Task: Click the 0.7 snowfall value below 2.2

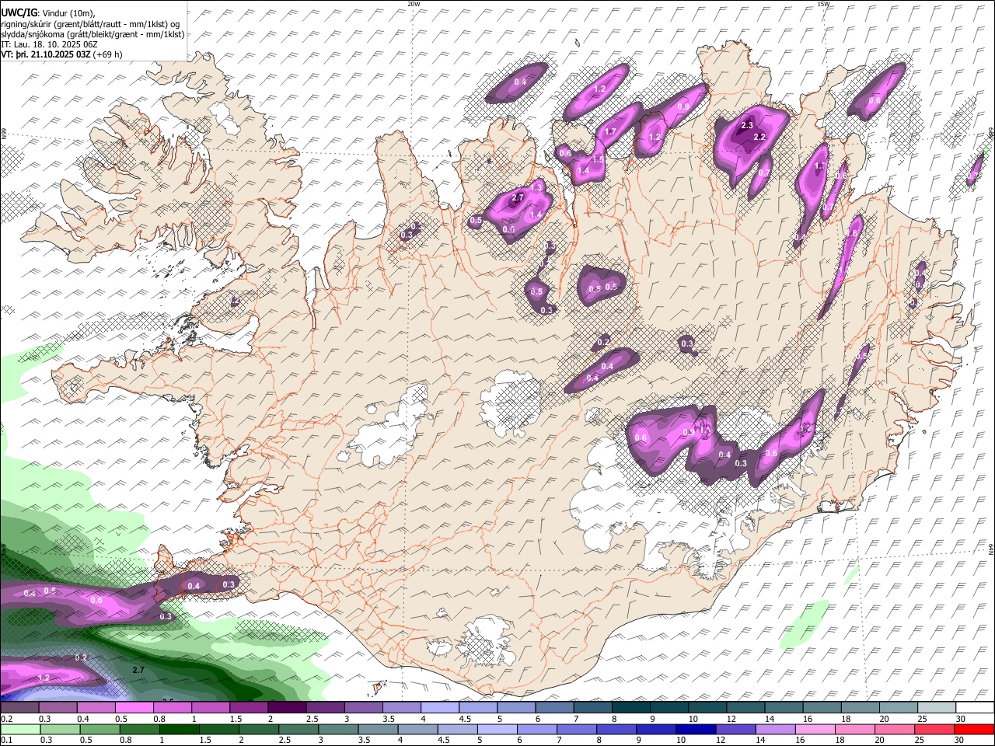Action: 764,173
